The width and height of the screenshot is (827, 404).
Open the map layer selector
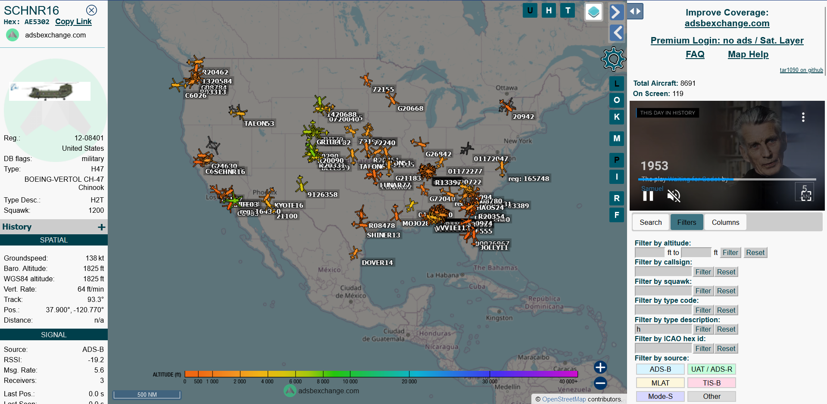[593, 12]
